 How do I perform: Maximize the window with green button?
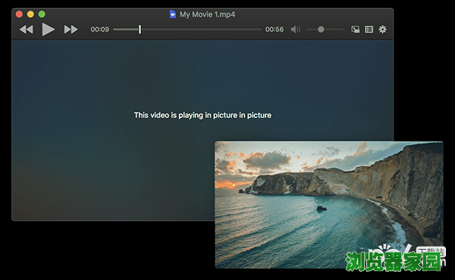click(x=42, y=14)
